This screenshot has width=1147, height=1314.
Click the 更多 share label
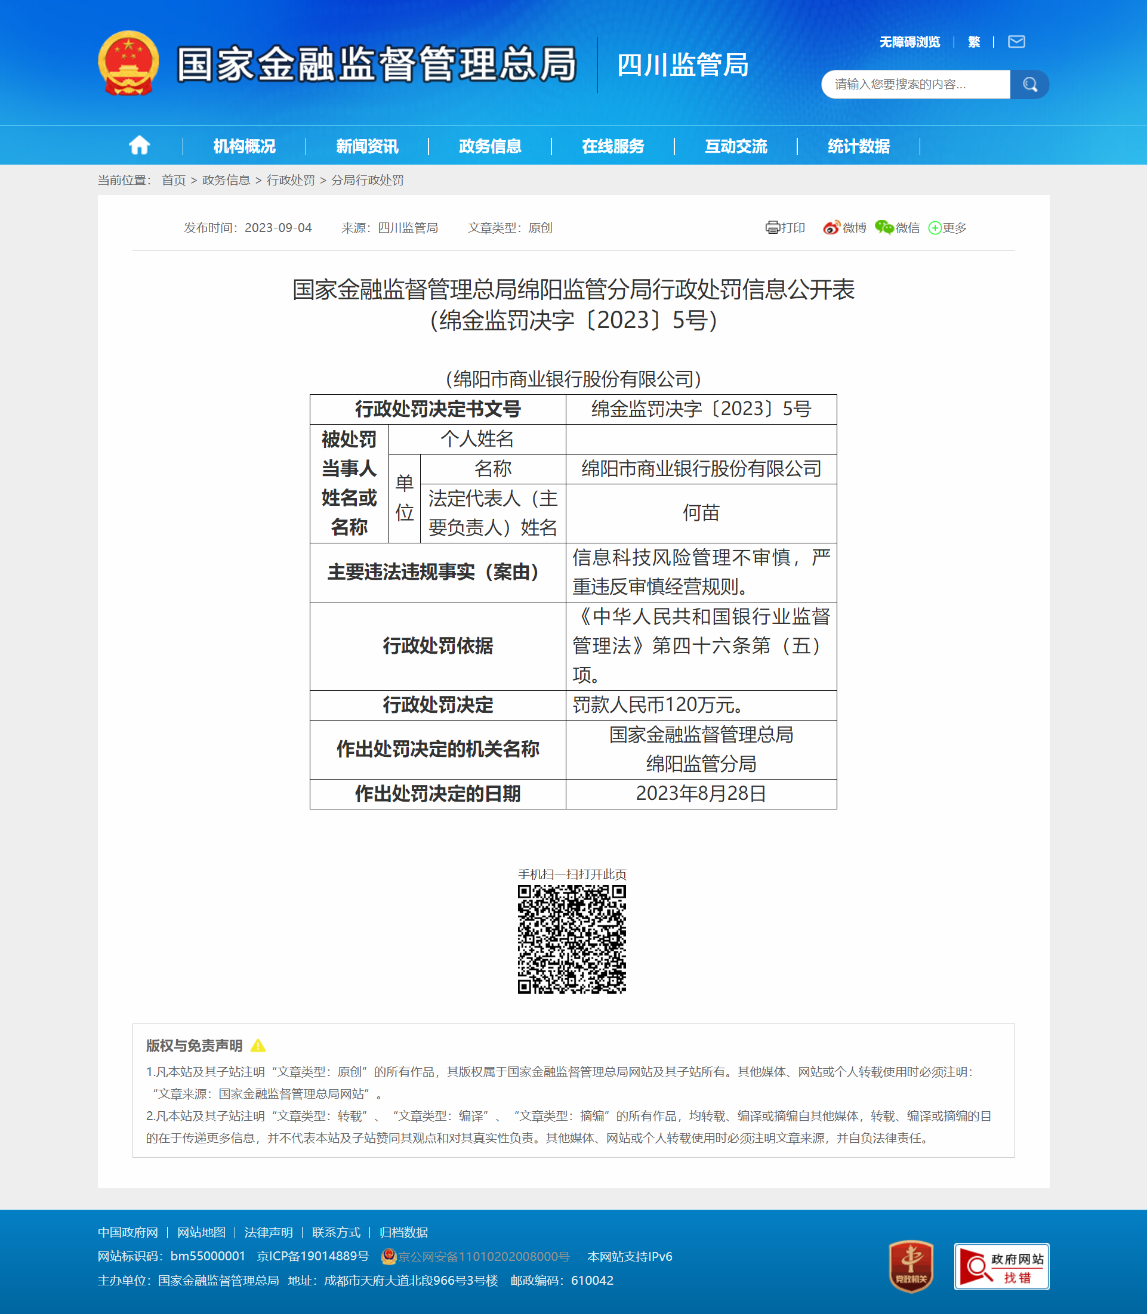pyautogui.click(x=954, y=228)
